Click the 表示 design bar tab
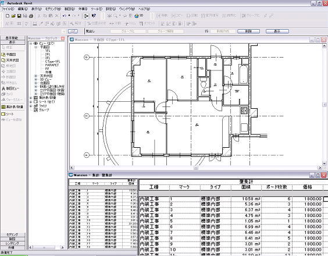 (x=12, y=42)
